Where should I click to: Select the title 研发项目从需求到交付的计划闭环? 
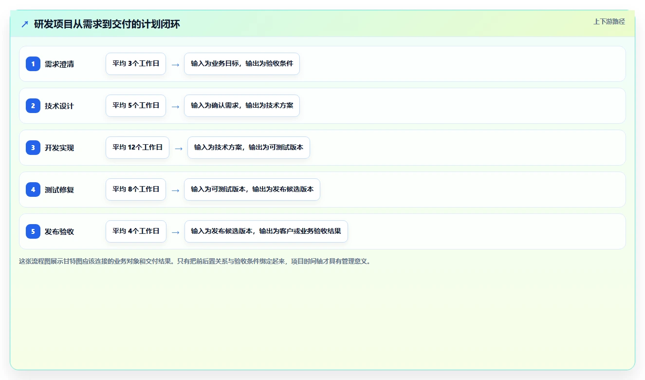(x=107, y=24)
